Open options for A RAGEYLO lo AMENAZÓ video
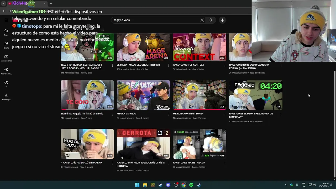Screen dimensions: 336x189 [113, 163]
